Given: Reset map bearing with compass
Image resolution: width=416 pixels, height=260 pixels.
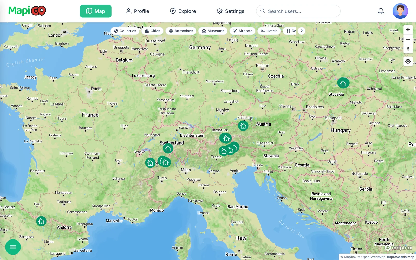Looking at the screenshot, I should 408,49.
